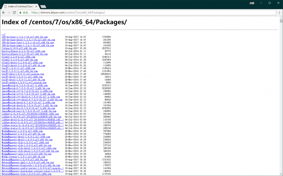Open GeoIP-devel-1.5.0-11.el7.x86_64.rpm link

23,80
